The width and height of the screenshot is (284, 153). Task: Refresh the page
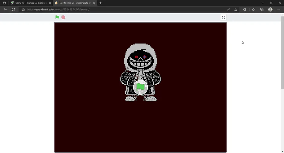click(13, 9)
